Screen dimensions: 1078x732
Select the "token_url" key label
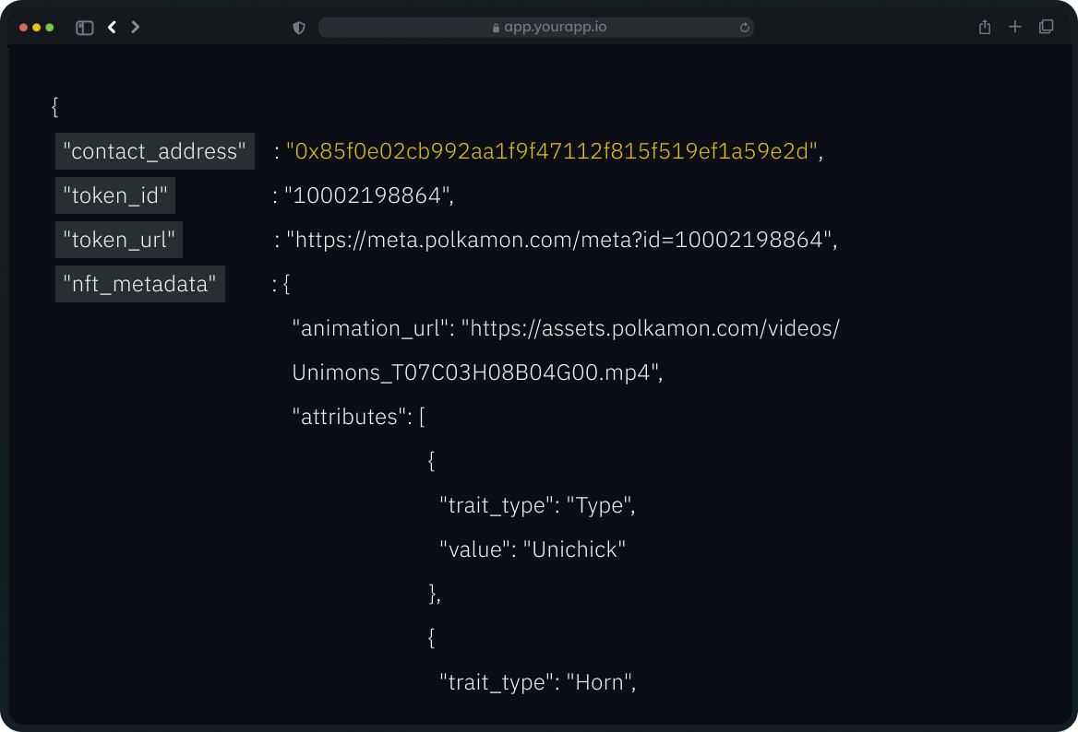[x=118, y=240]
